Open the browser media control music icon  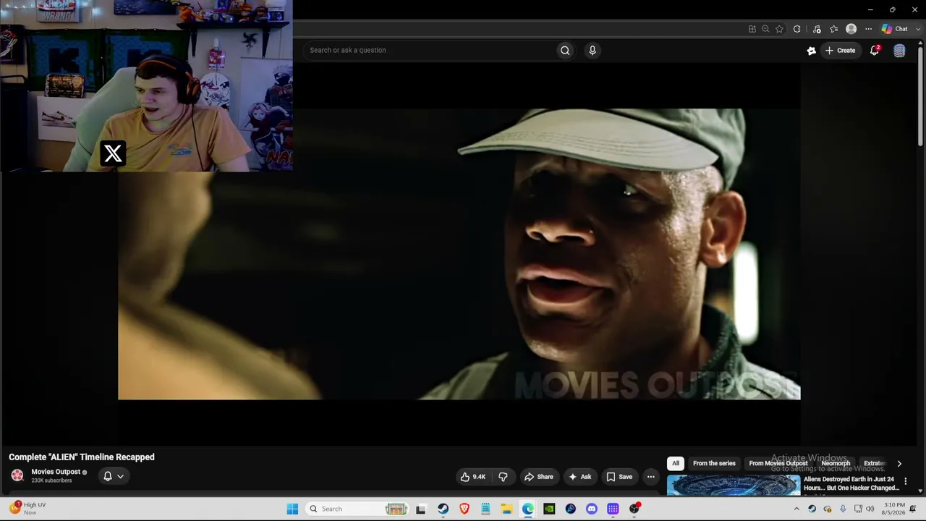(x=817, y=29)
